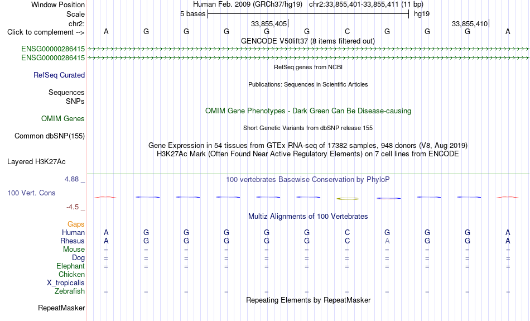Select the RefSeq Curated track label
The height and width of the screenshot is (321, 530).
(59, 75)
